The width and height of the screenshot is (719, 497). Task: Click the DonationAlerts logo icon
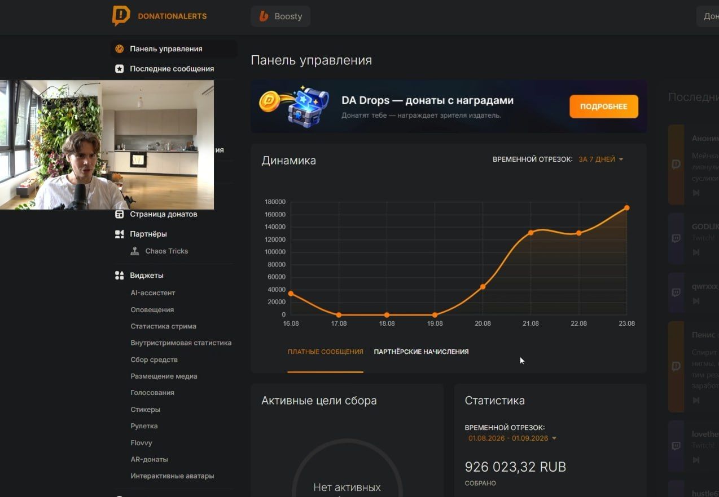121,16
